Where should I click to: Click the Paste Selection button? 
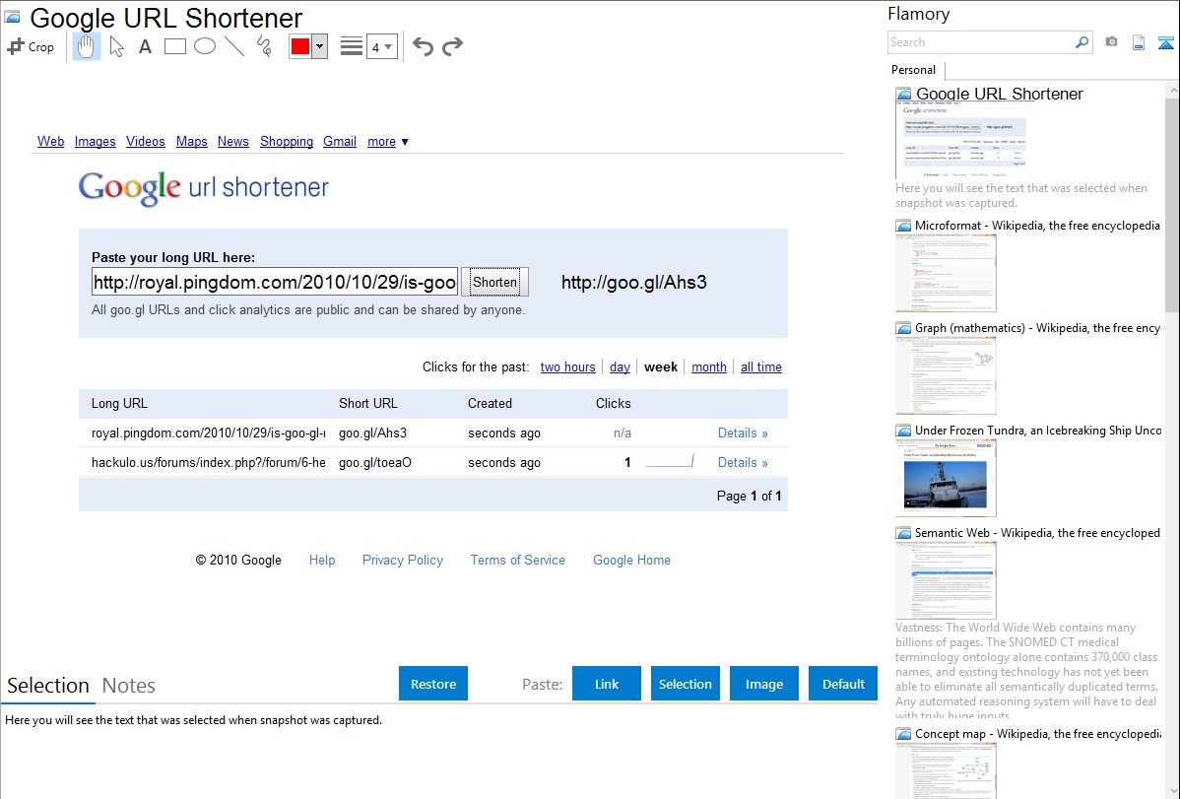685,684
